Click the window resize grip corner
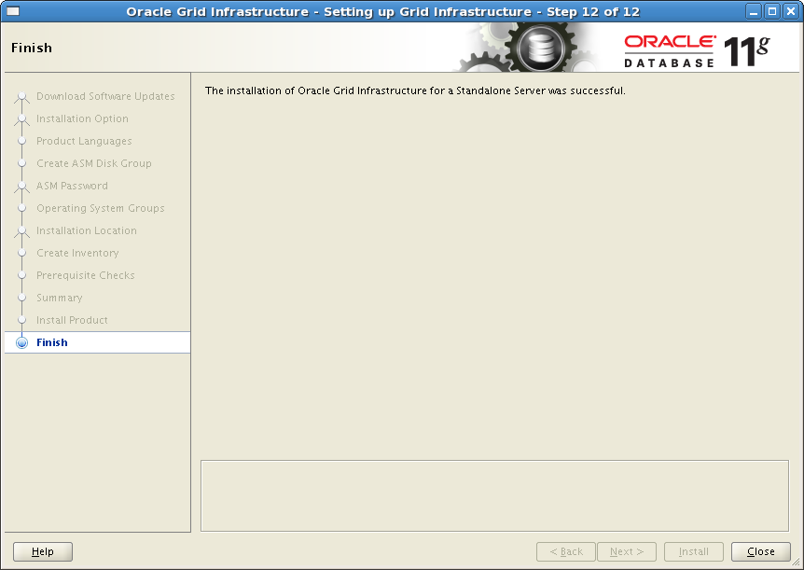 pos(797,563)
